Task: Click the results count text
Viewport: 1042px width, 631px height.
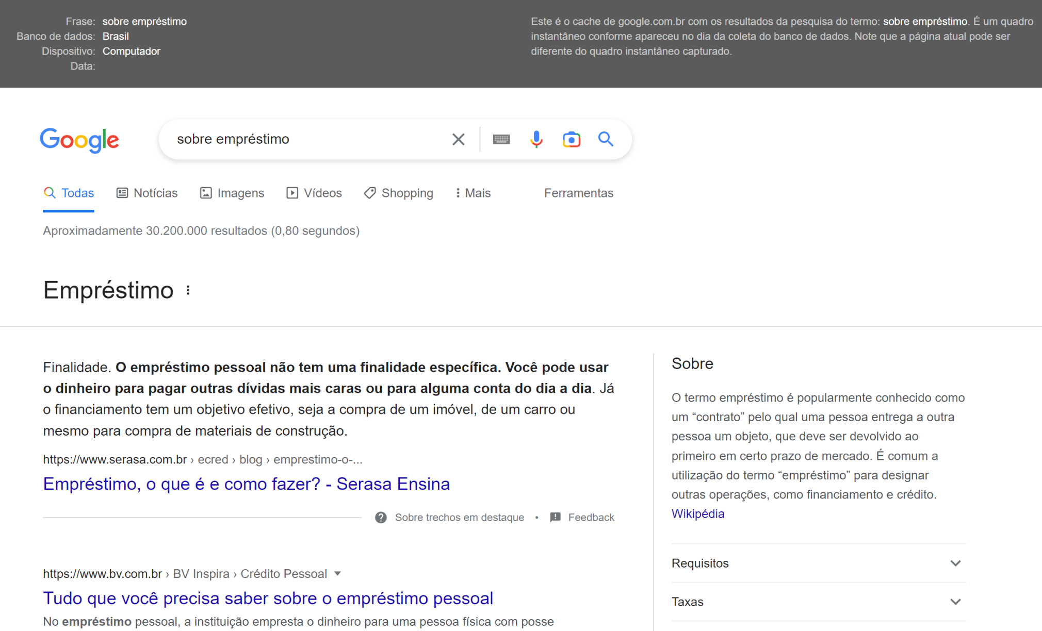Action: (201, 230)
